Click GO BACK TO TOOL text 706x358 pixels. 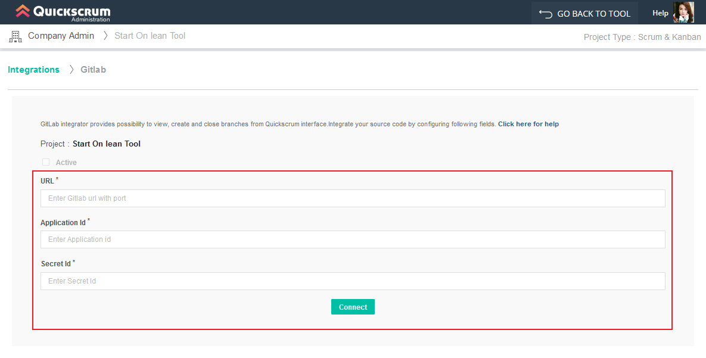click(593, 14)
